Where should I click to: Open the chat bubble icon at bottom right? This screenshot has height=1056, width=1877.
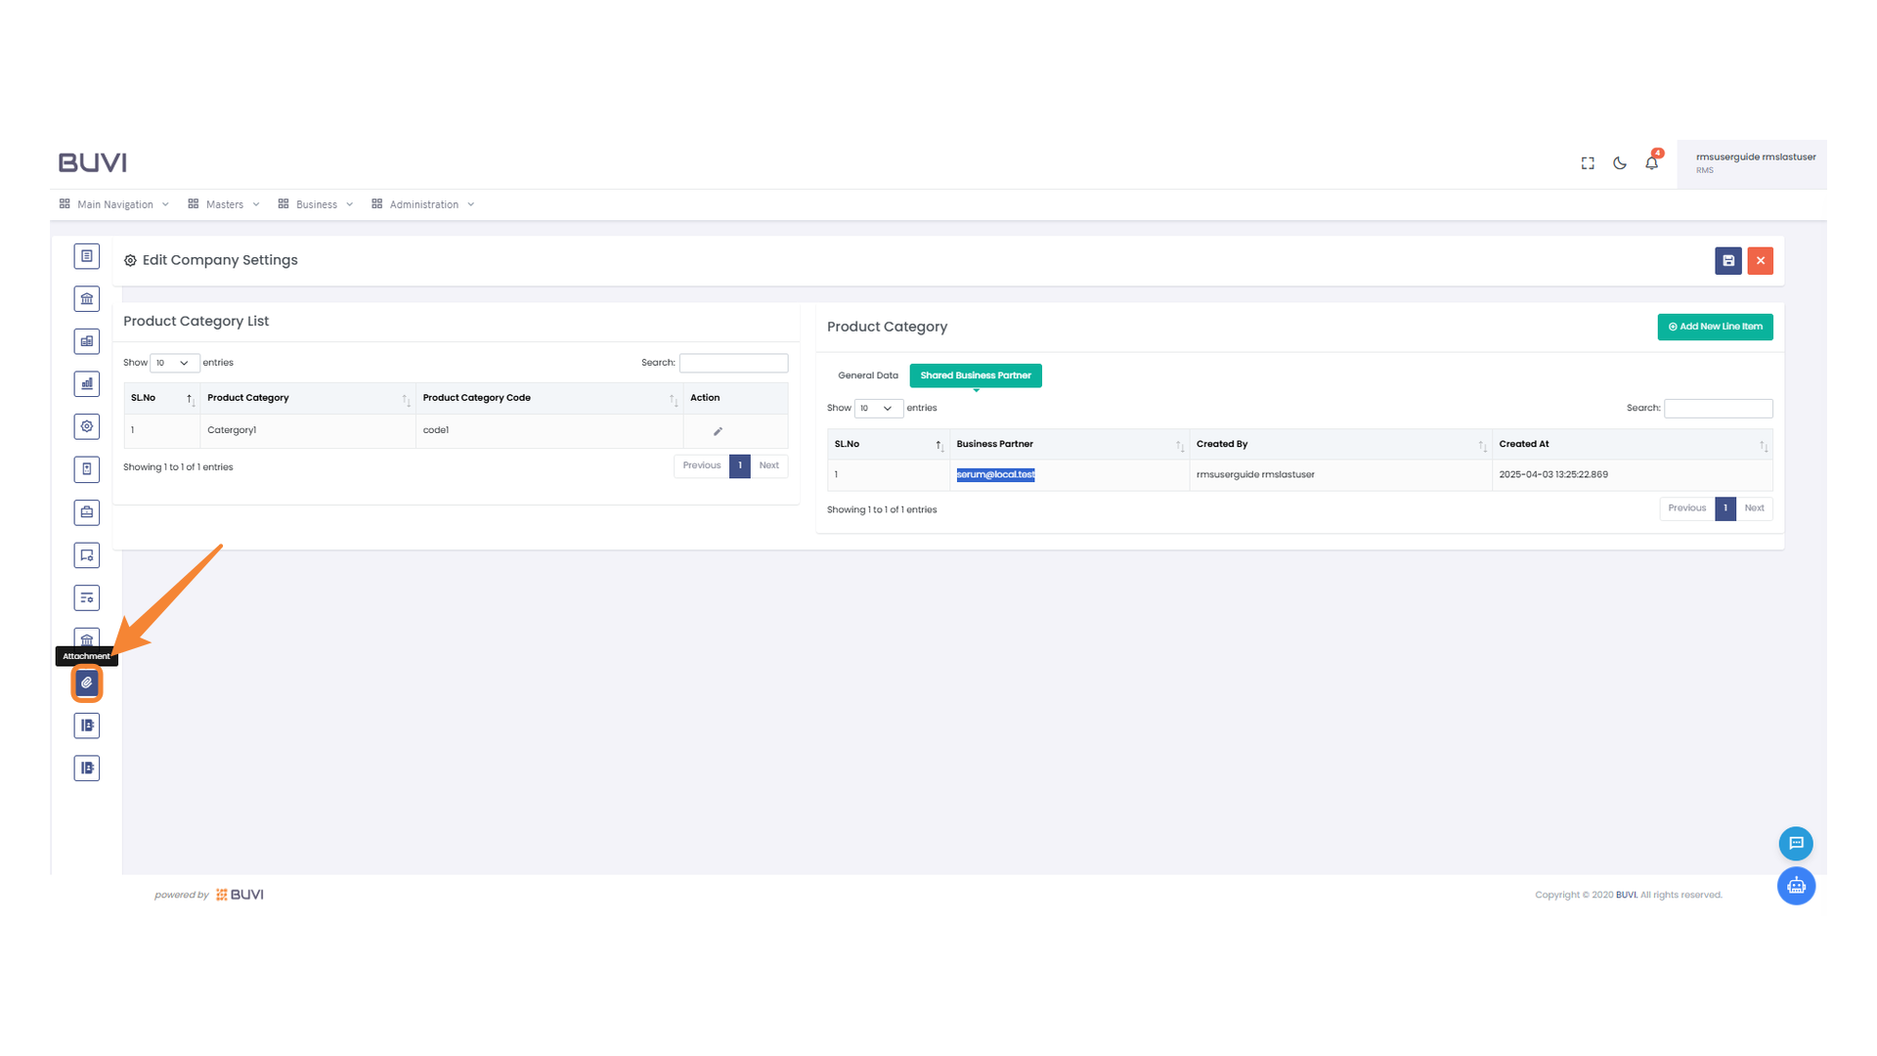[1796, 843]
